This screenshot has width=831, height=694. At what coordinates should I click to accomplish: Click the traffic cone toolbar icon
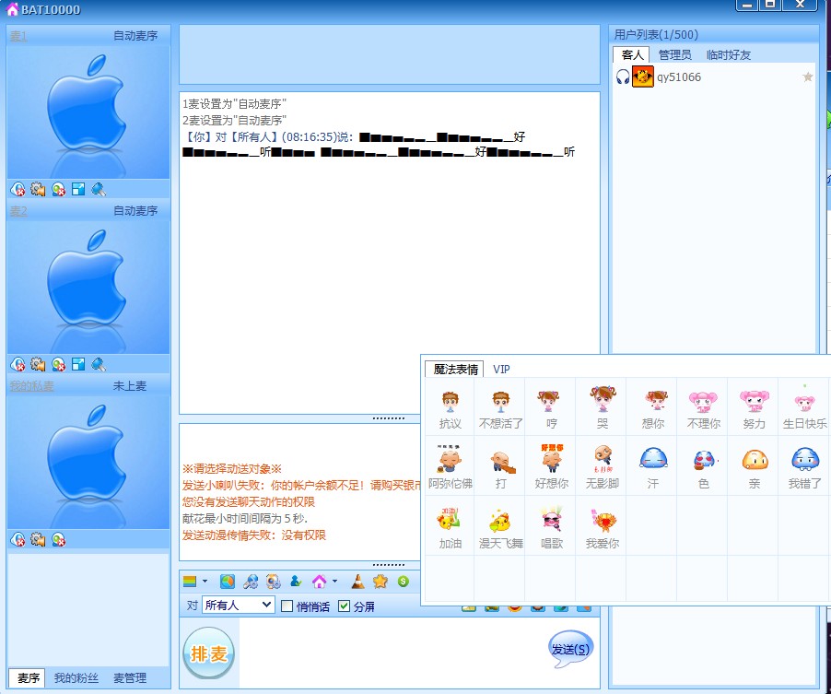(358, 582)
